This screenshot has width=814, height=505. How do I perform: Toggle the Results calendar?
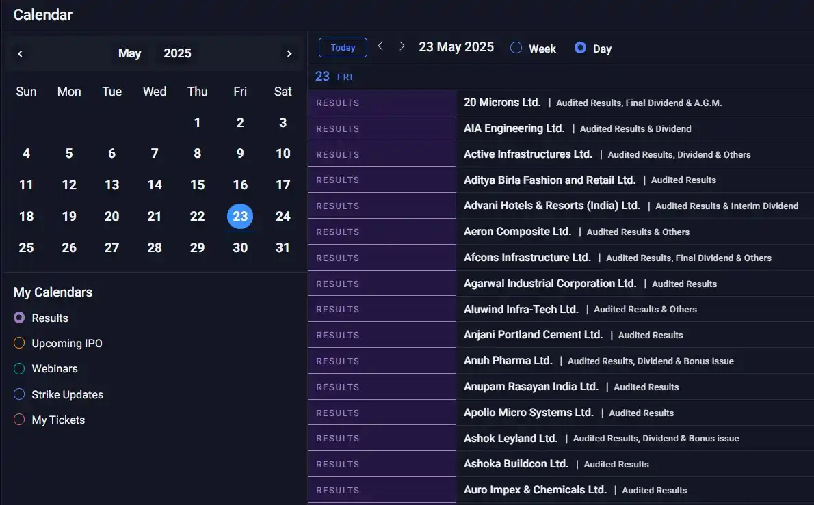[x=19, y=318]
